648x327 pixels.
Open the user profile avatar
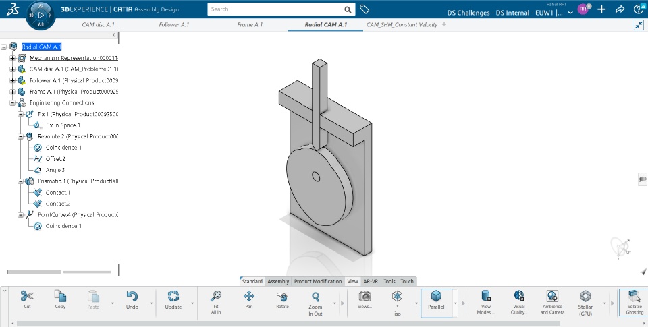583,9
